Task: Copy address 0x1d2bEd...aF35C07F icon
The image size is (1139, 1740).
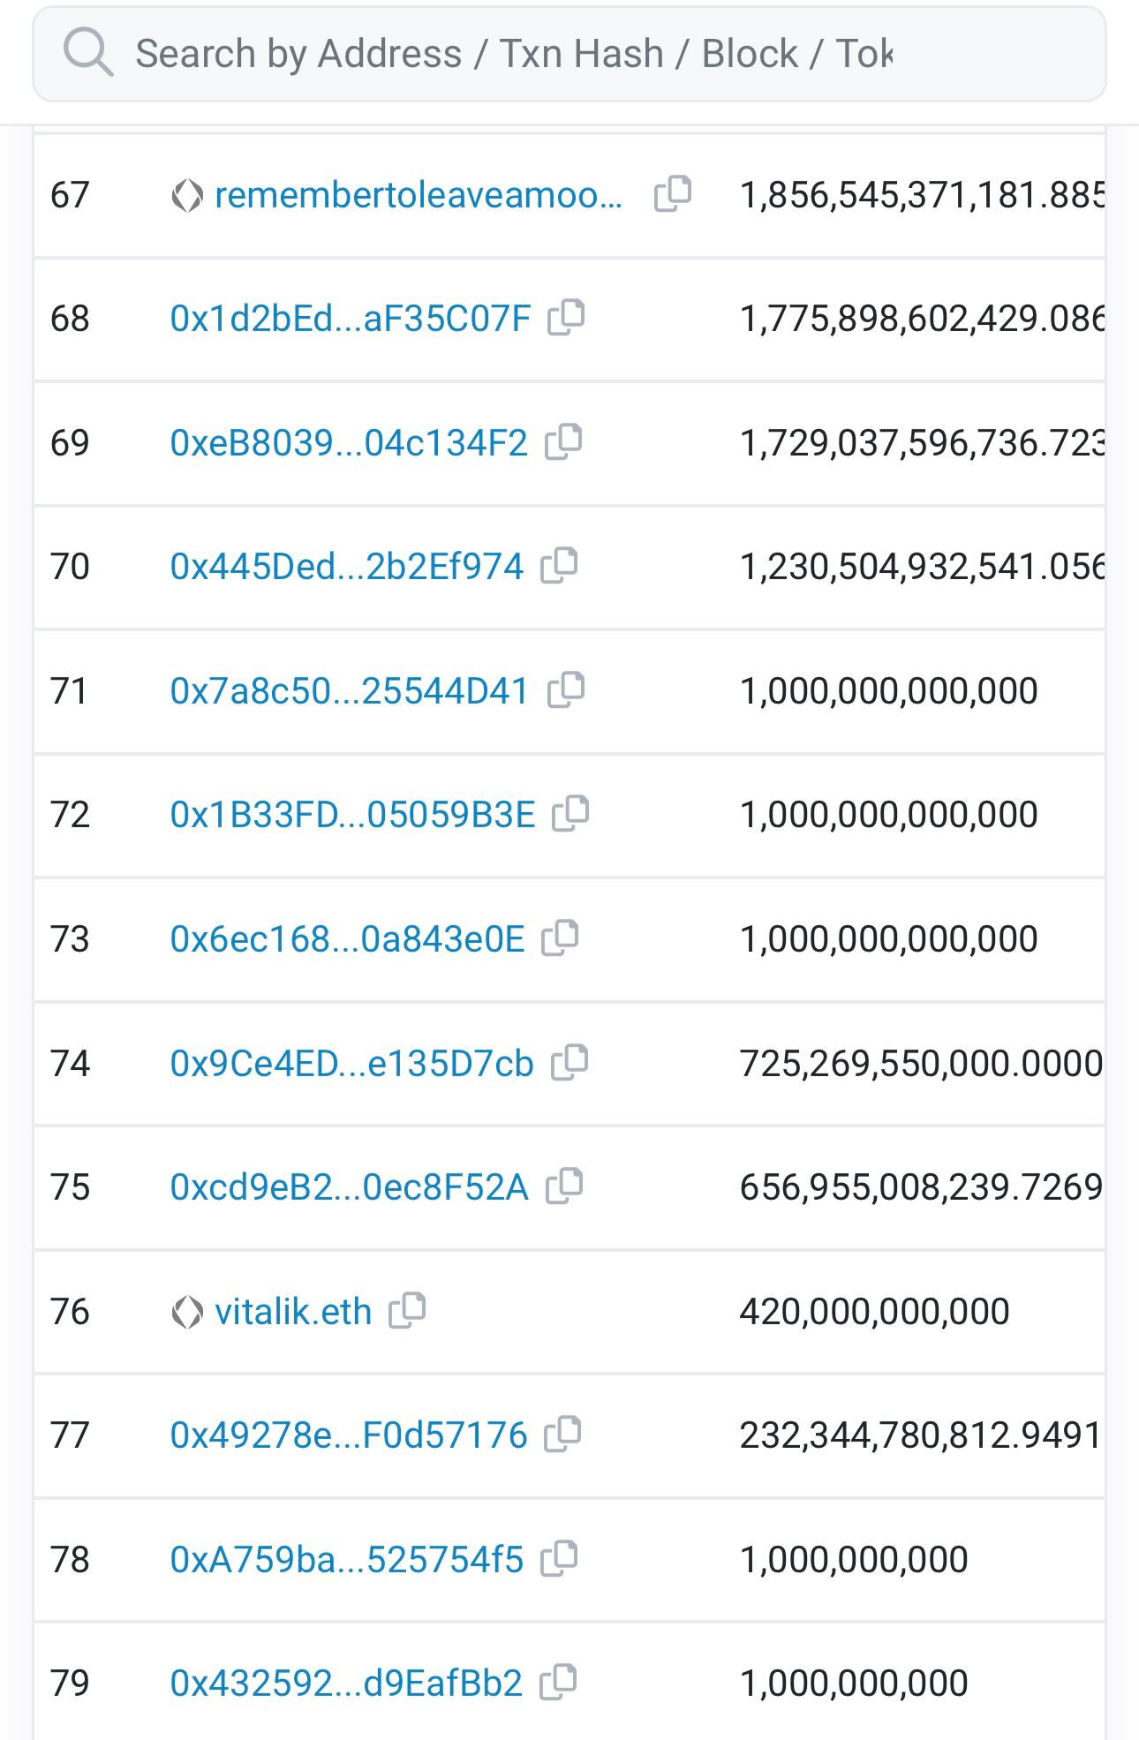Action: (566, 318)
